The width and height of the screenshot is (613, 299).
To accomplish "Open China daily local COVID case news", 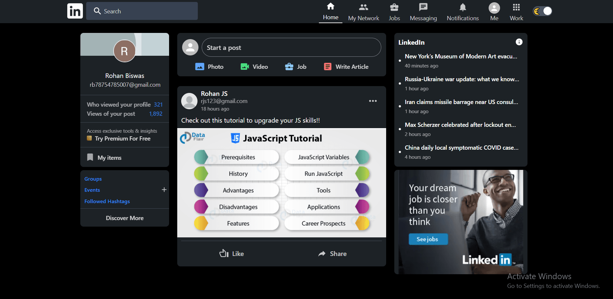I will [x=462, y=148].
